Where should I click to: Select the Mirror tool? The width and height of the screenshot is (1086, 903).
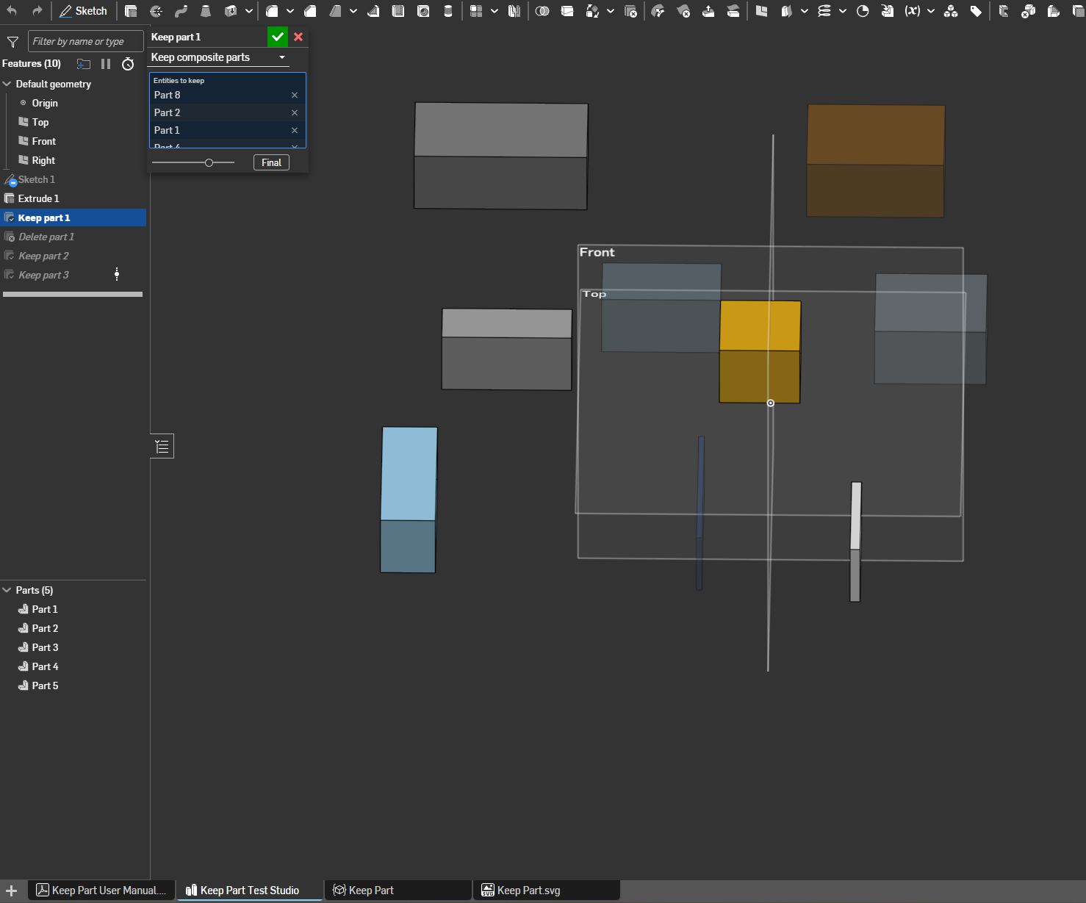pyautogui.click(x=514, y=11)
